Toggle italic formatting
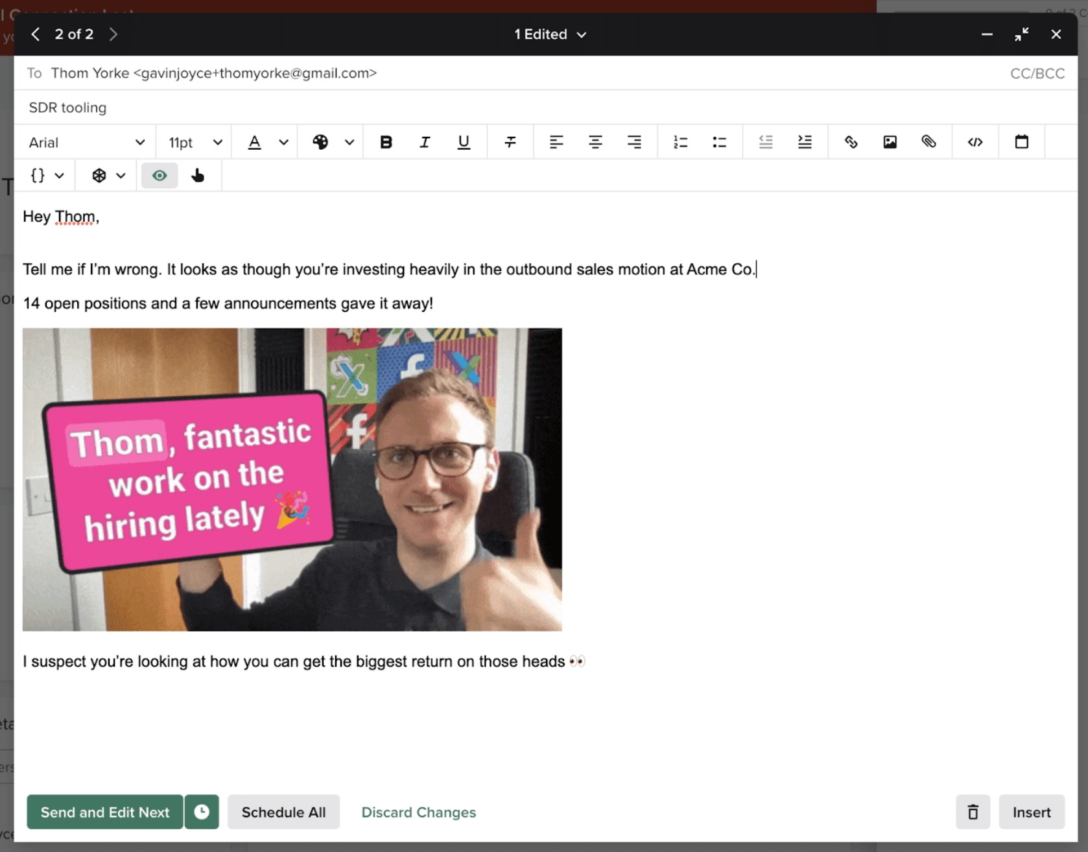The width and height of the screenshot is (1088, 852). point(425,142)
